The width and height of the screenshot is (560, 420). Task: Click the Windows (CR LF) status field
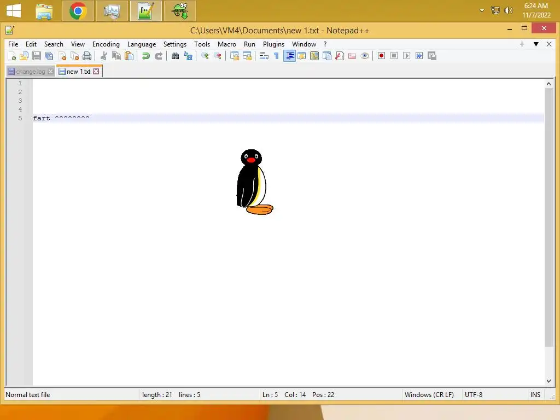429,395
